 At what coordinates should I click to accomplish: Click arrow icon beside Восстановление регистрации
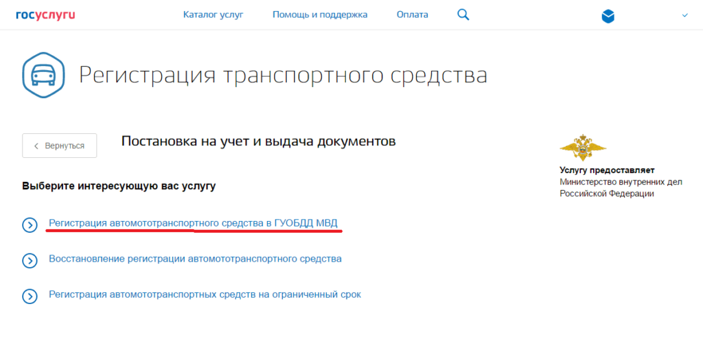[x=30, y=261]
